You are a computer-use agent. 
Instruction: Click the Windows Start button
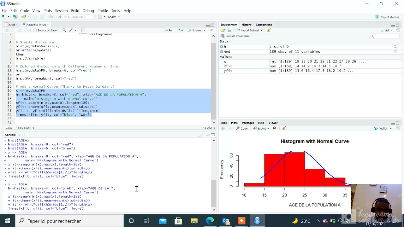pos(8,221)
